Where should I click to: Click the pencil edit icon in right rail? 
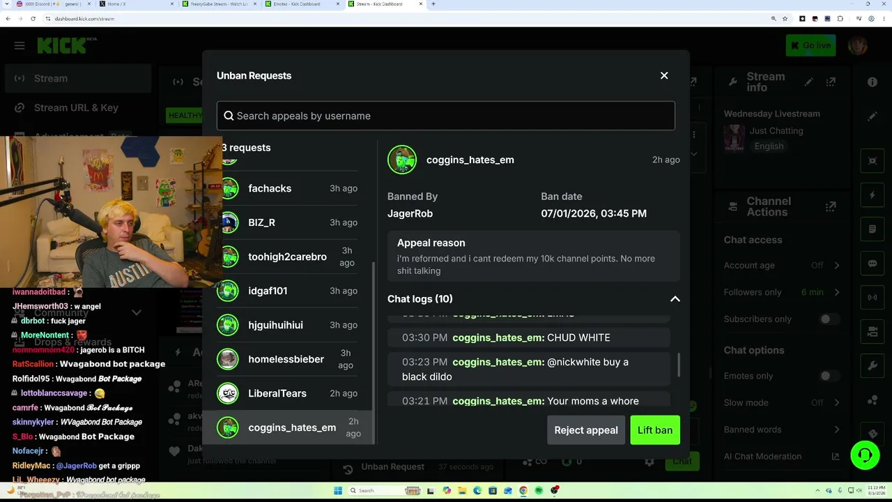point(872,116)
